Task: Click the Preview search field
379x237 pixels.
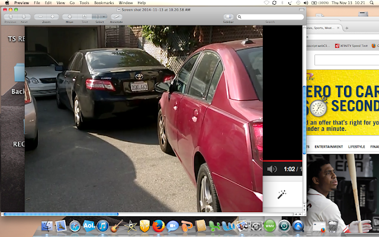Action: [270, 17]
